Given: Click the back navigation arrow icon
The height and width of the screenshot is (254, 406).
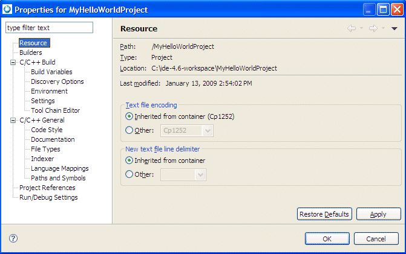Looking at the screenshot, I should [352, 28].
